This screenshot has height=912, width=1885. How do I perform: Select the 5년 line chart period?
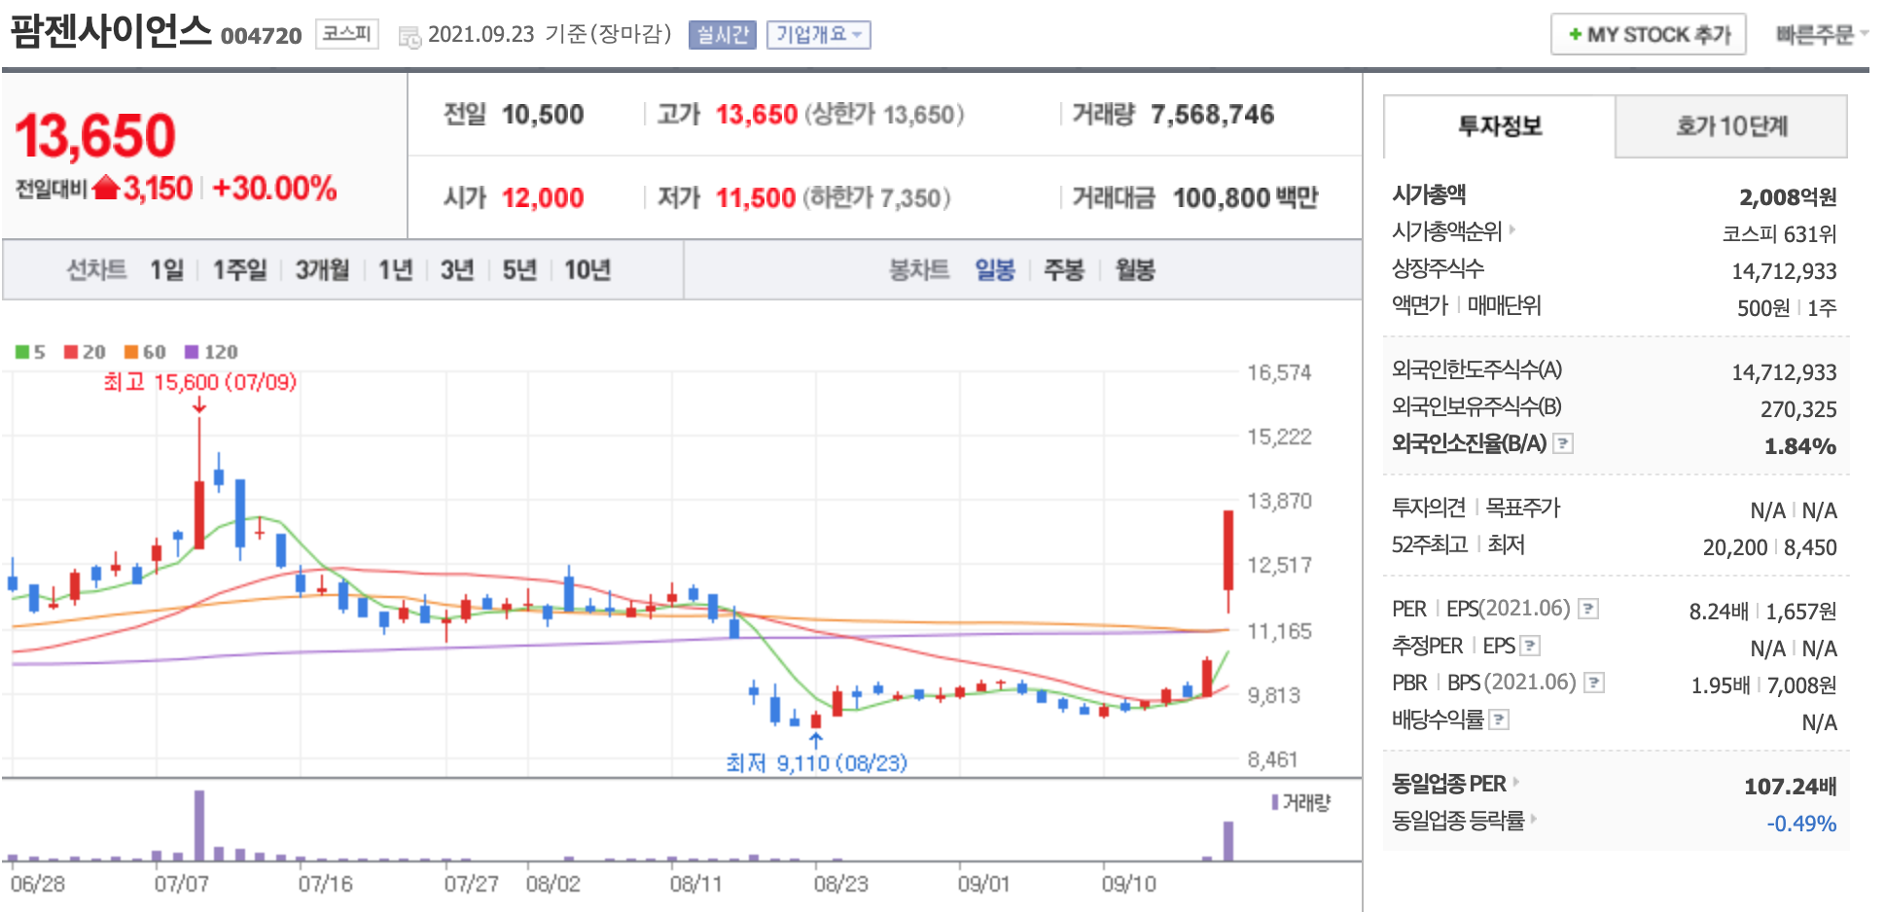(519, 269)
